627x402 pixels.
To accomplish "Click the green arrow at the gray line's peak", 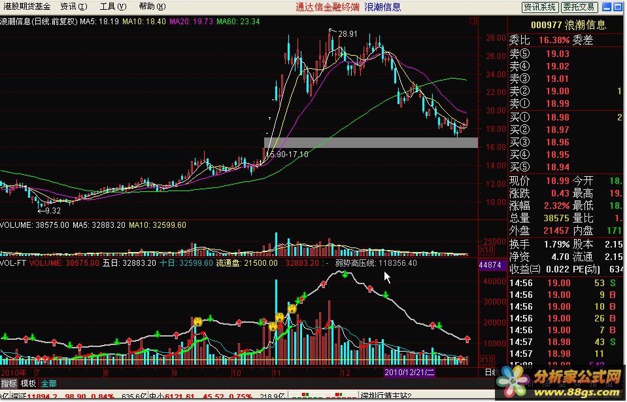I will (x=345, y=274).
